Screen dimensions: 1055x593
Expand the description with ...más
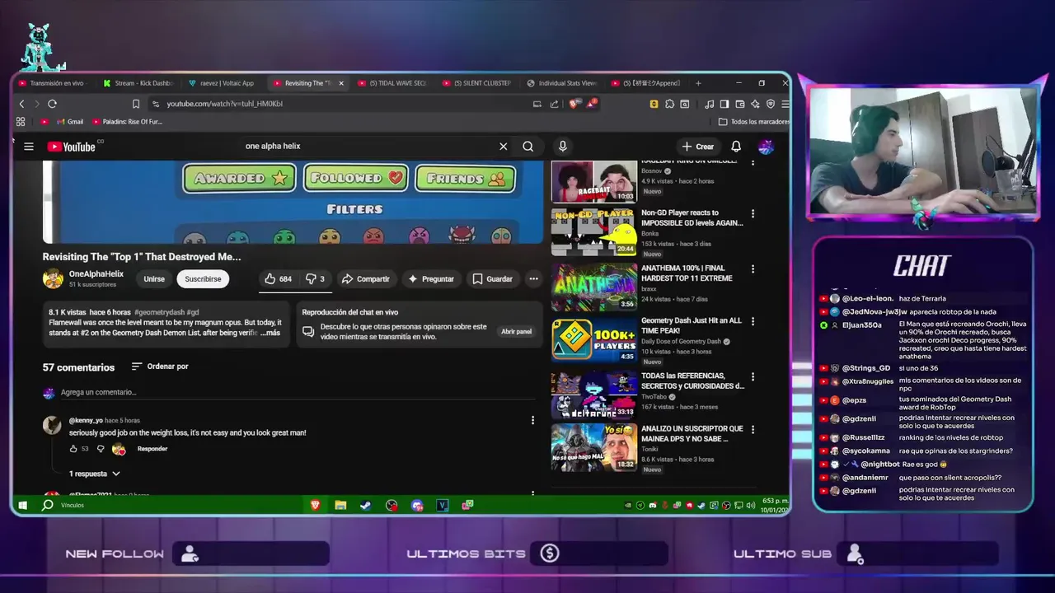click(x=270, y=333)
